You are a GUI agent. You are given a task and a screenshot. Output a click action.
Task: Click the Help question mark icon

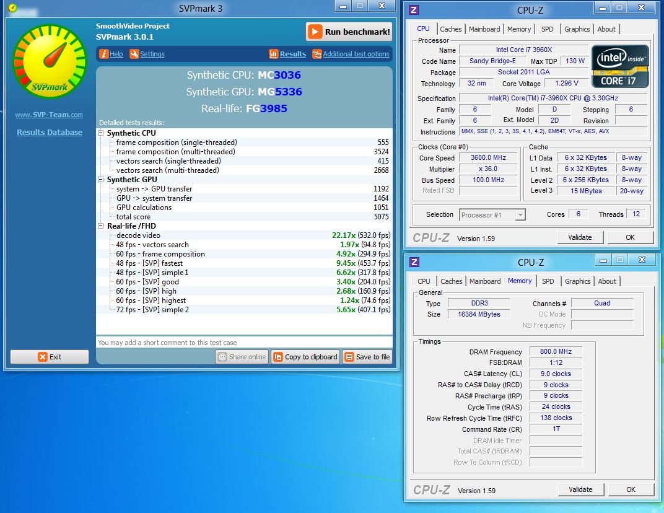pyautogui.click(x=104, y=54)
